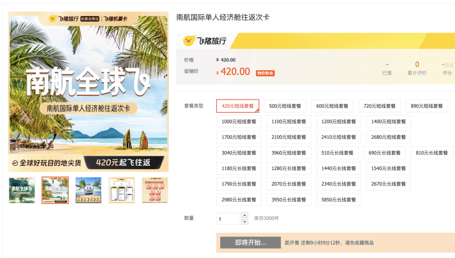Click the 评分 rating score
Image resolution: width=455 pixels, height=258 pixels.
point(447,69)
